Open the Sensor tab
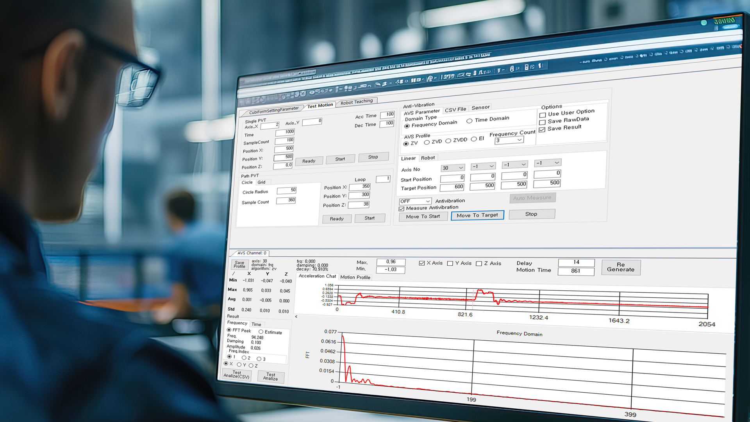This screenshot has width=750, height=422. (480, 107)
